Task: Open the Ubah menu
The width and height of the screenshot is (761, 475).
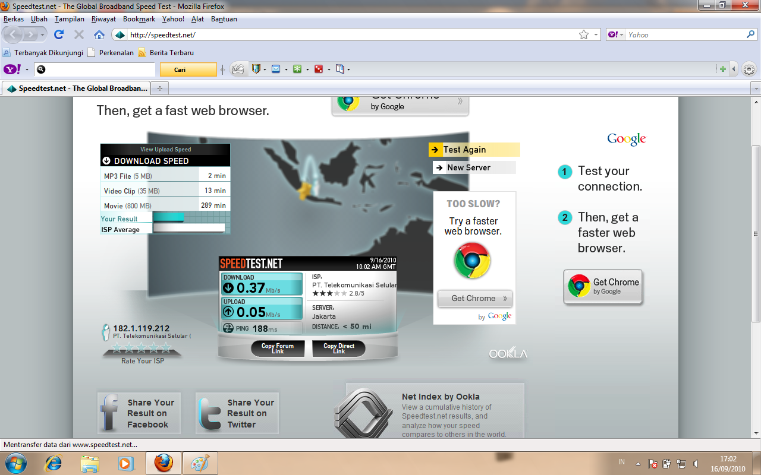Action: point(39,19)
